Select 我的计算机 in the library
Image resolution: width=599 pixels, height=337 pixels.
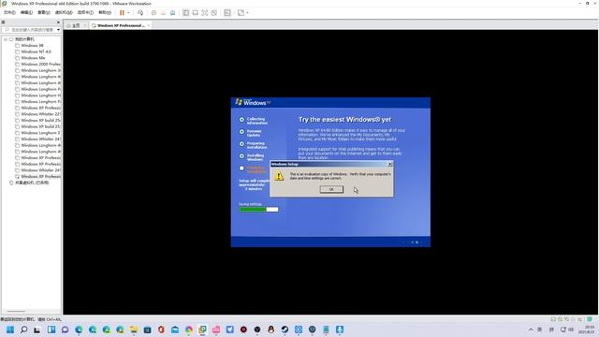(24, 39)
